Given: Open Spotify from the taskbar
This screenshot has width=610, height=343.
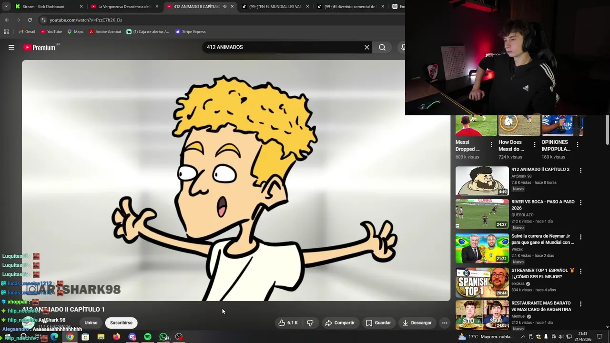Looking at the screenshot, I should pos(148,337).
